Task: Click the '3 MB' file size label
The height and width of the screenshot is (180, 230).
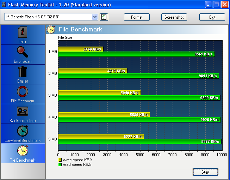Action: [x=52, y=95]
